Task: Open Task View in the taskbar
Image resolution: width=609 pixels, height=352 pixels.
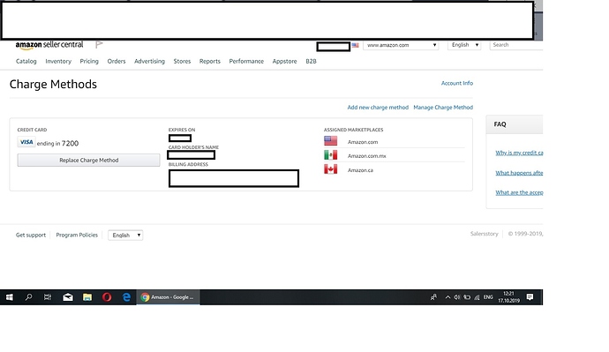Action: coord(48,297)
